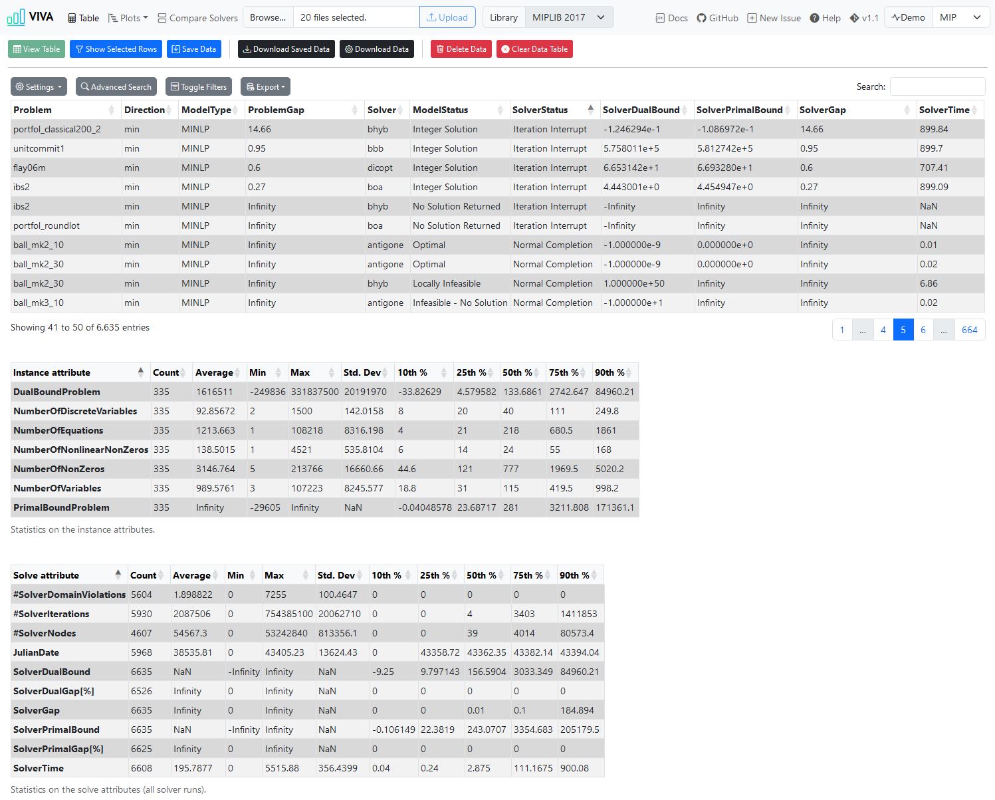Open the MIPLIB 2017 library dropdown
This screenshot has width=995, height=800.
[569, 17]
